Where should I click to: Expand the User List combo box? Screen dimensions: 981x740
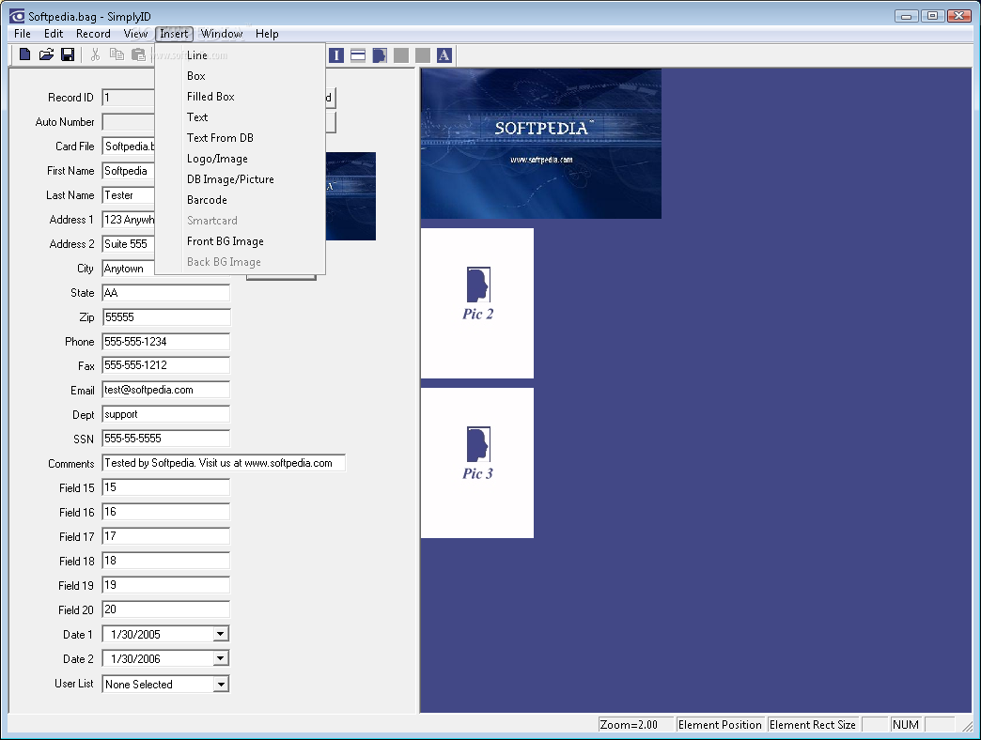click(x=220, y=685)
